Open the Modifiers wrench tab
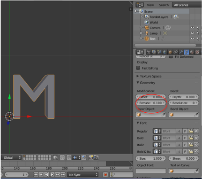 tap(181, 52)
